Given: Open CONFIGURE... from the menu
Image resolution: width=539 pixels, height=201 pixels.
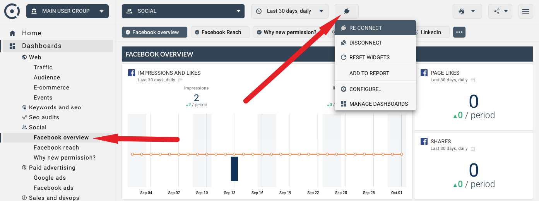Looking at the screenshot, I should click(x=375, y=89).
